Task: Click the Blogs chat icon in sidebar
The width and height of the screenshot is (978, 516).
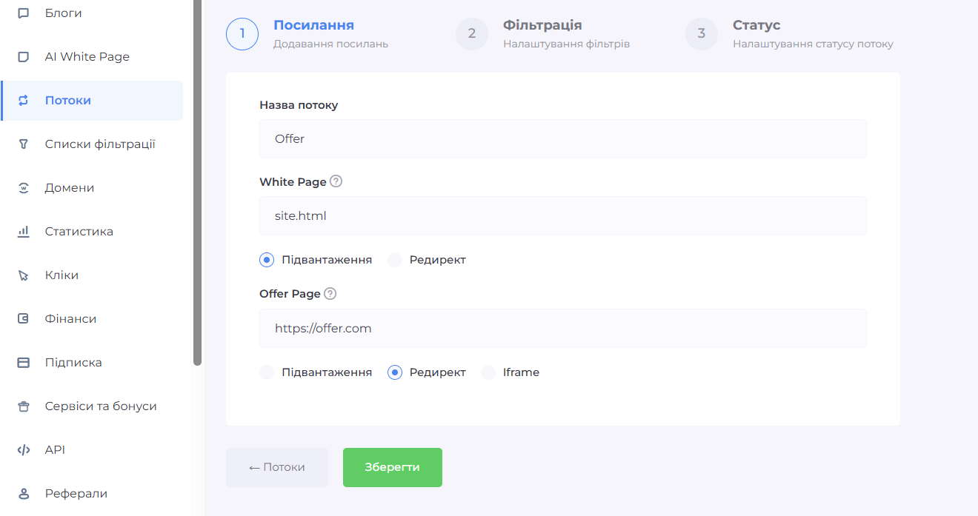Action: 23,13
